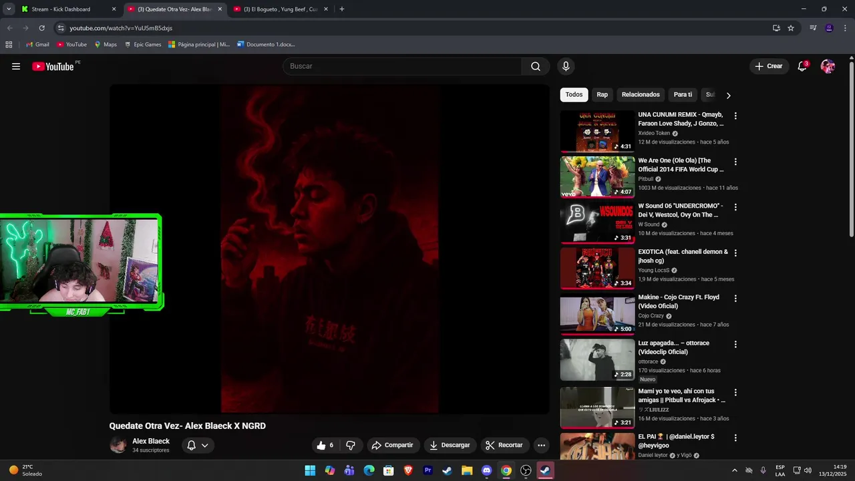Open Brave browser from the taskbar
855x481 pixels.
coord(408,470)
